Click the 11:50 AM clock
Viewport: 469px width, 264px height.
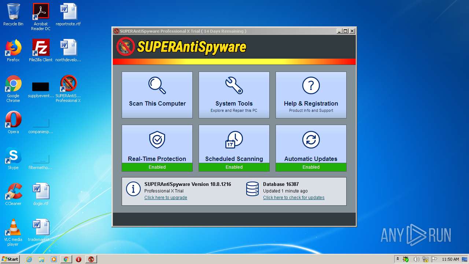point(450,259)
